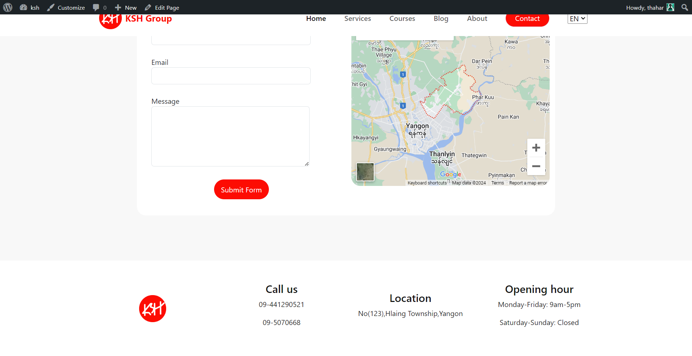Go to the Services menu item

(357, 19)
